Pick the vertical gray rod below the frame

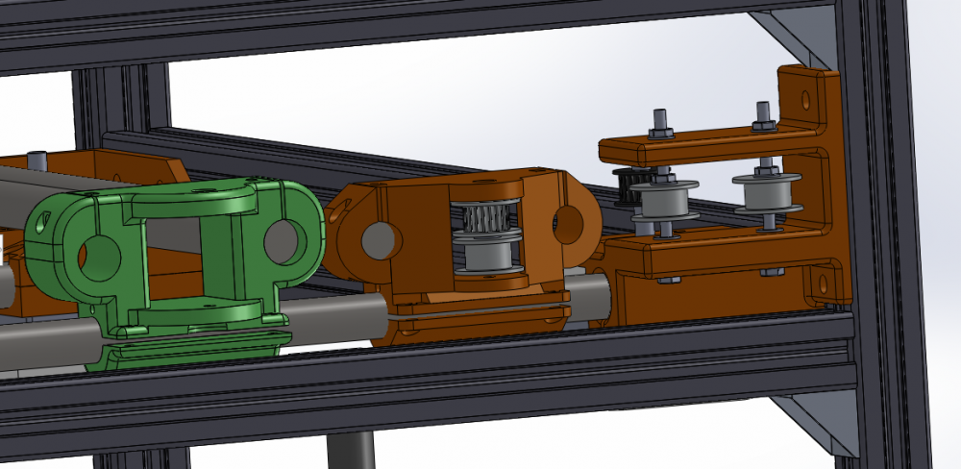point(350,451)
